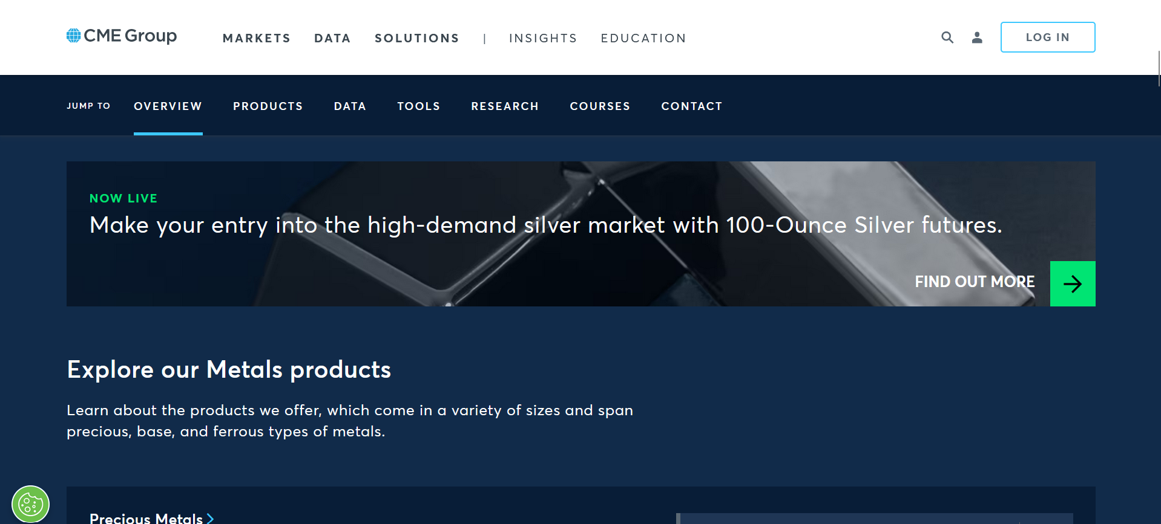Click the Now Live label
Viewport: 1161px width, 524px height.
[x=123, y=198]
